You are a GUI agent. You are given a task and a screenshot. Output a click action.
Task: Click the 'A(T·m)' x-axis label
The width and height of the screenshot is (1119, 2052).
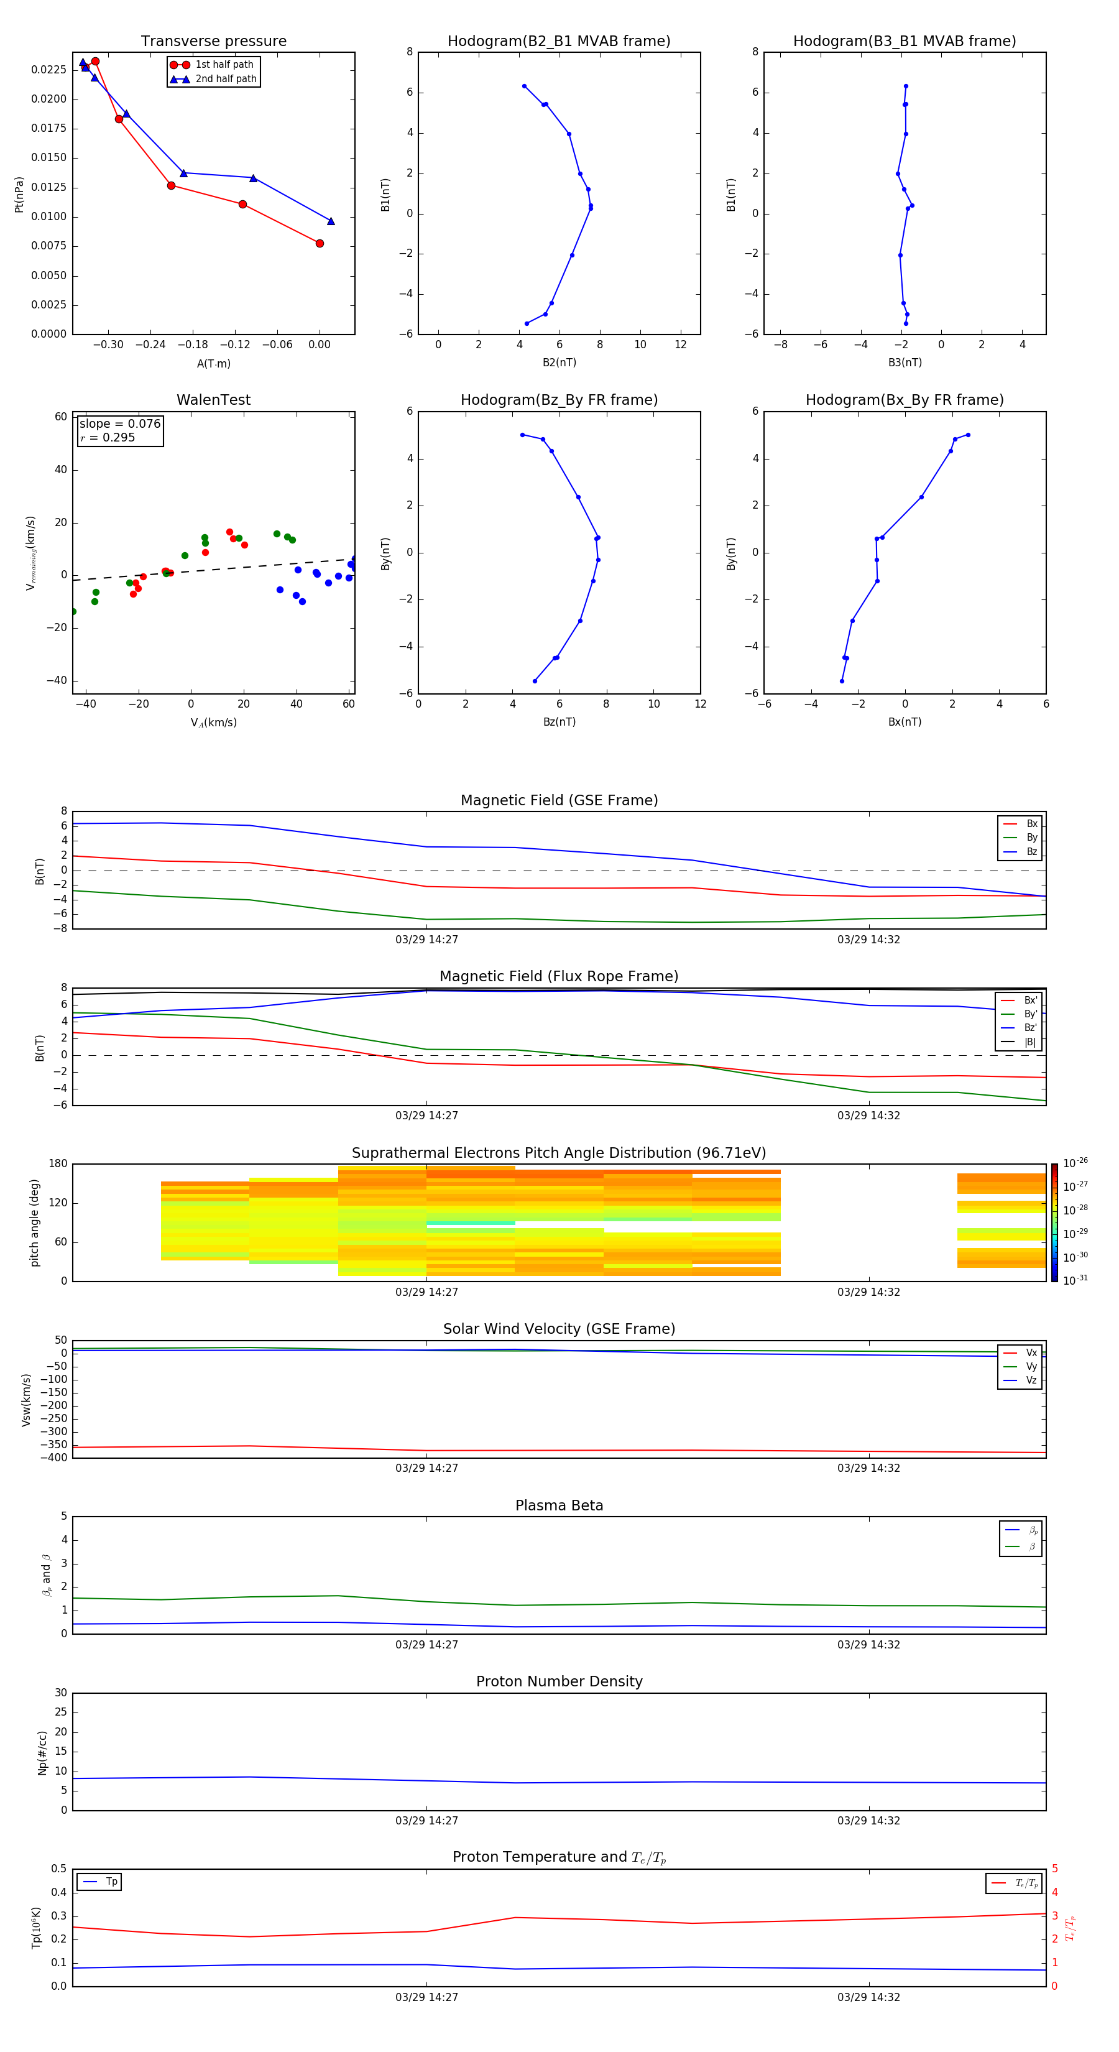point(213,364)
